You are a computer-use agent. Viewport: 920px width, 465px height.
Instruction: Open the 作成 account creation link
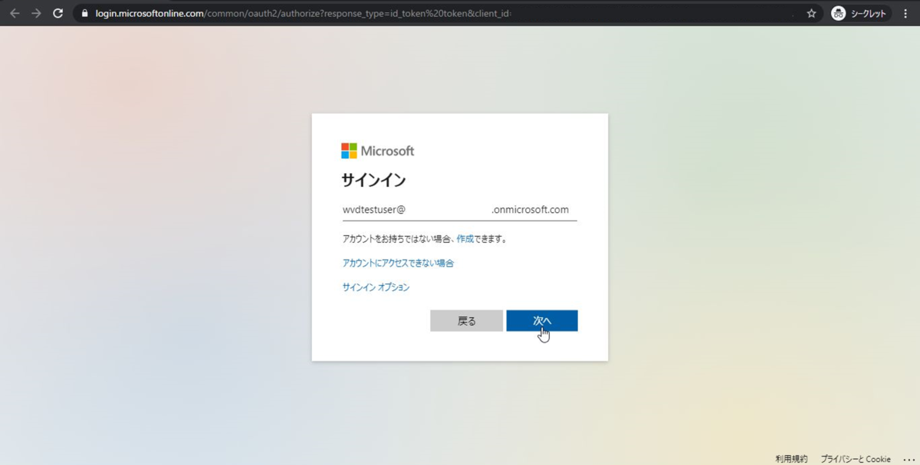[465, 238]
